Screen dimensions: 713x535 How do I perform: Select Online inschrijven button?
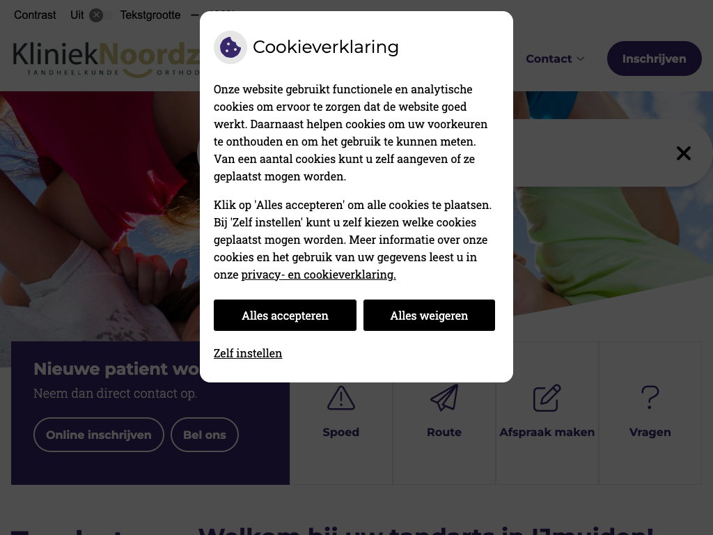(x=99, y=435)
